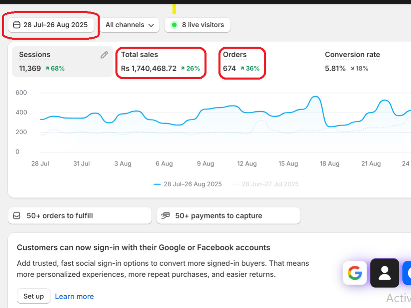Image resolution: width=411 pixels, height=308 pixels.
Task: Toggle the 28 Jul–26 Aug 2025 legend series
Action: [188, 184]
